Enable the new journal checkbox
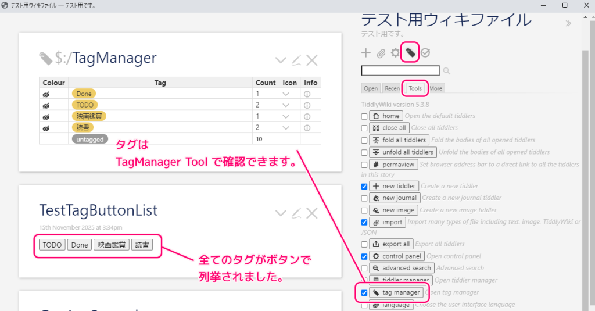This screenshot has width=595, height=311. [364, 198]
